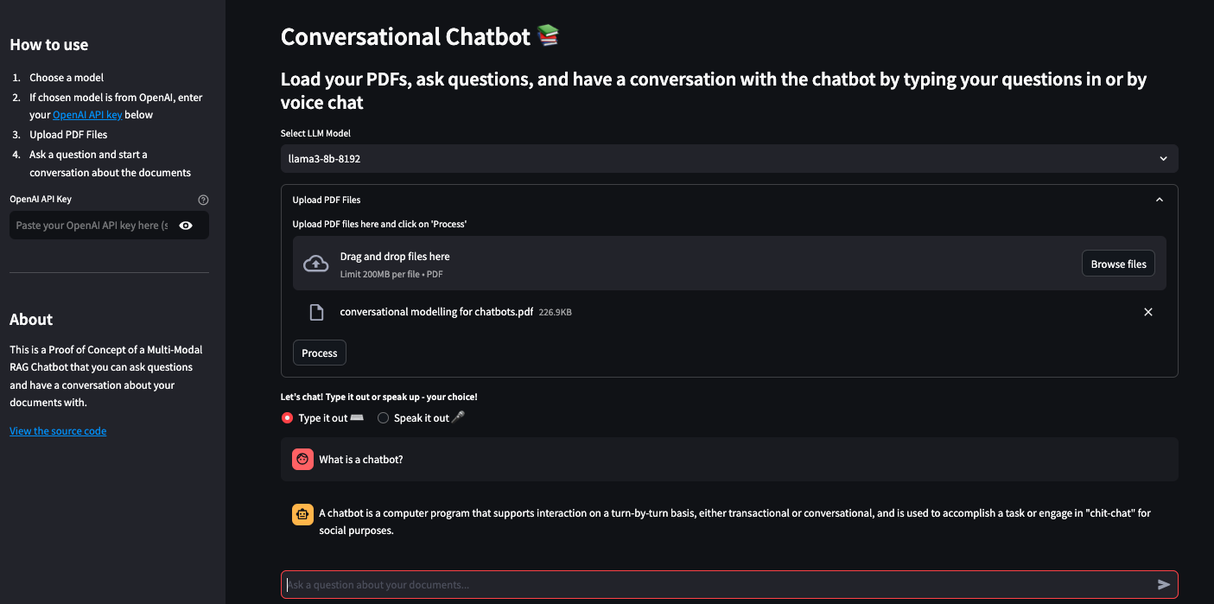This screenshot has height=604, width=1214.
Task: Collapse the Upload PDF Files section
Action: point(1159,199)
